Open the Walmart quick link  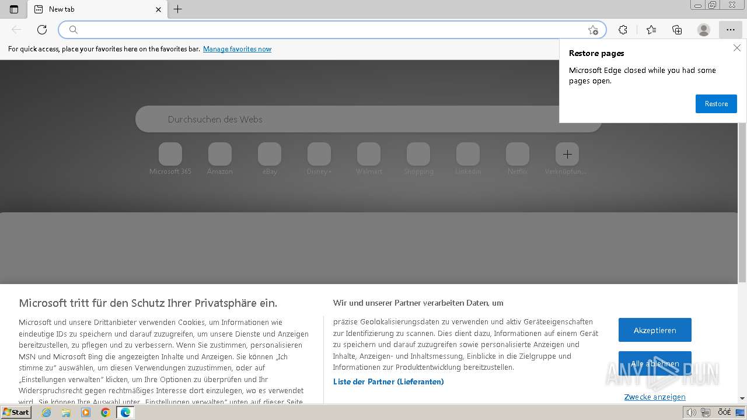pyautogui.click(x=369, y=159)
